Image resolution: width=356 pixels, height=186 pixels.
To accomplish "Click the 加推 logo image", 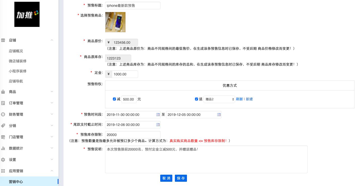I will click(27, 14).
